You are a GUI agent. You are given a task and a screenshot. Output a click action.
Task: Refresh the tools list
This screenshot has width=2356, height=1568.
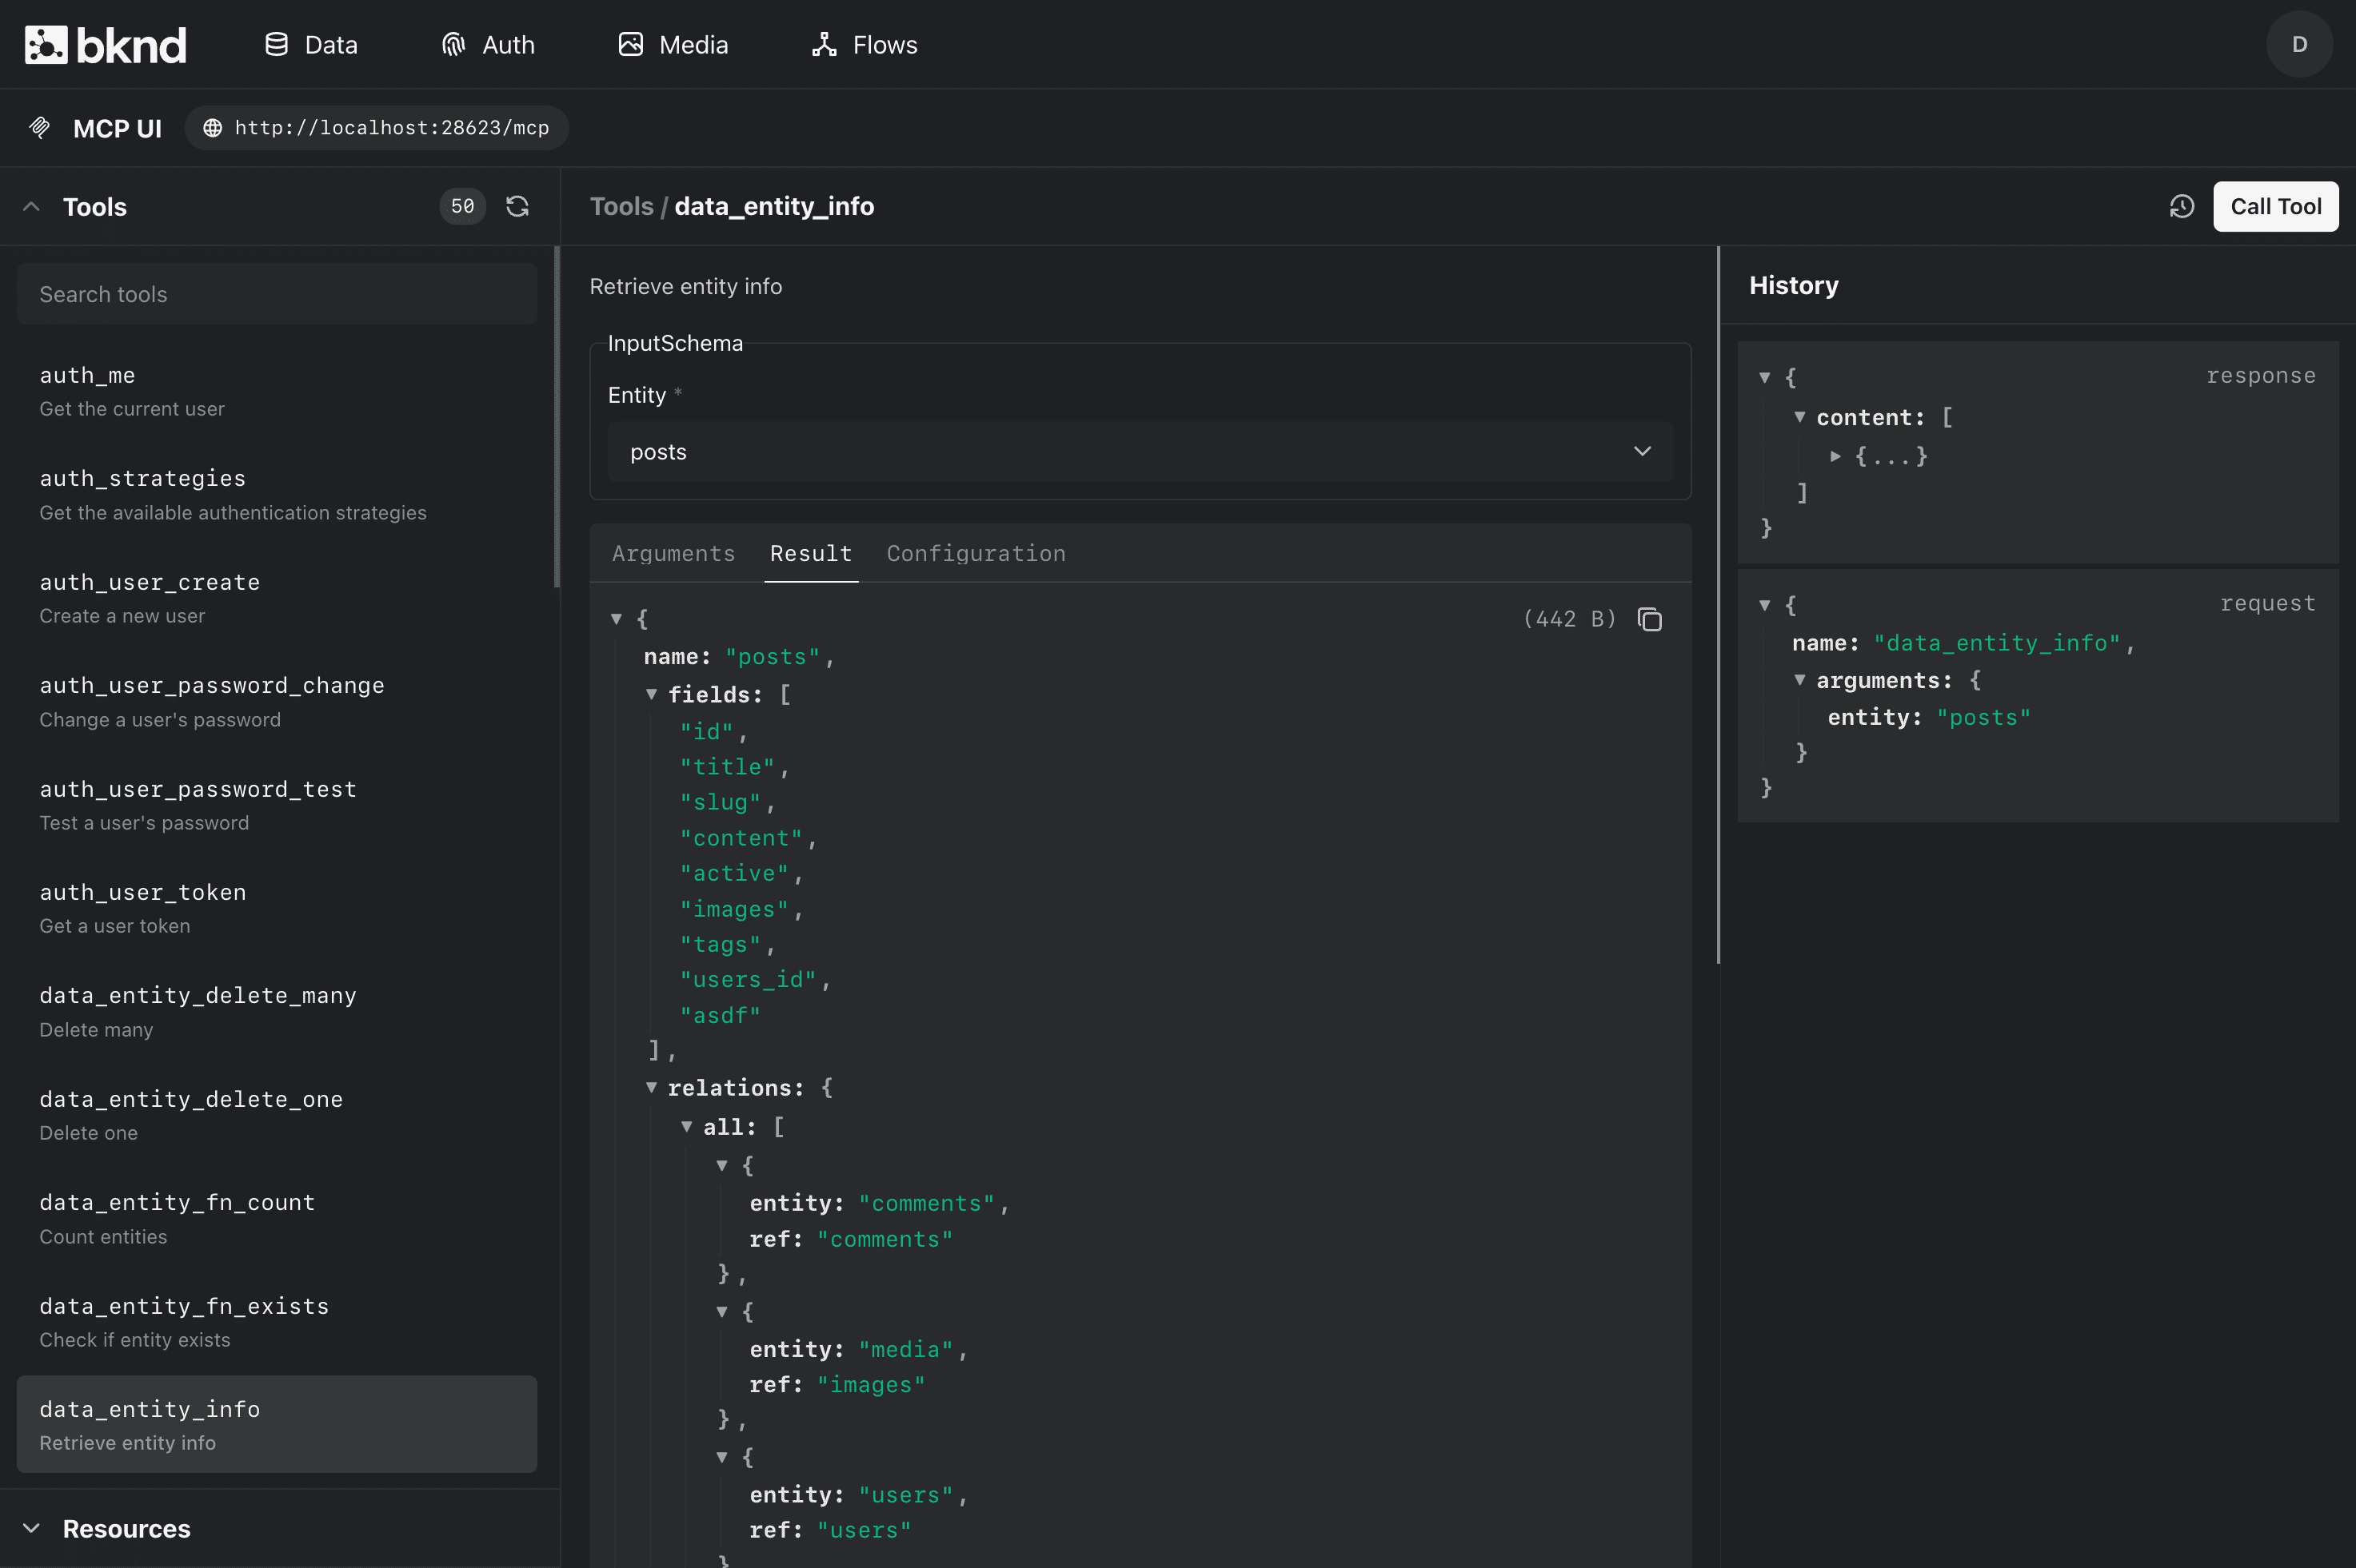point(517,207)
